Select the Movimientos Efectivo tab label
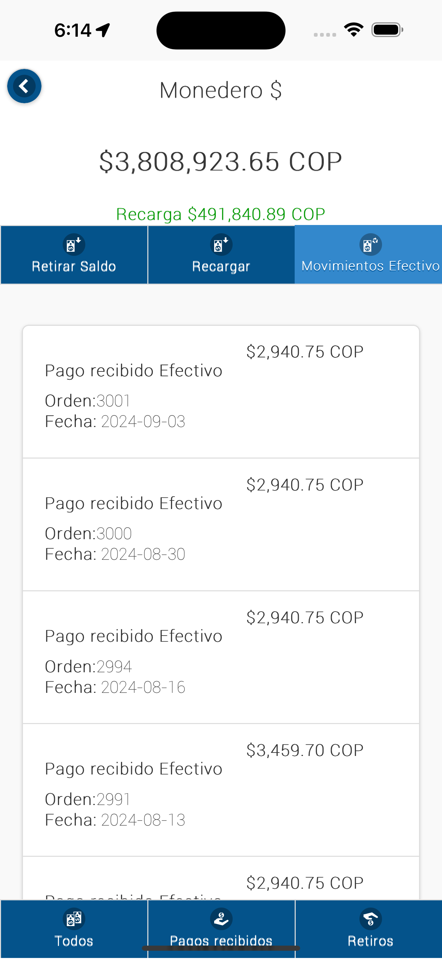The width and height of the screenshot is (442, 959). click(370, 266)
